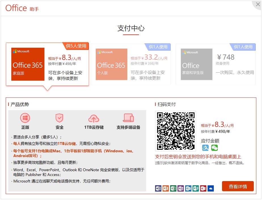Click the Excel app icon
Screen dimensions: 262x200
tap(173, 188)
